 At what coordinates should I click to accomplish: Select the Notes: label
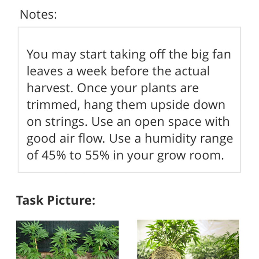pyautogui.click(x=38, y=15)
